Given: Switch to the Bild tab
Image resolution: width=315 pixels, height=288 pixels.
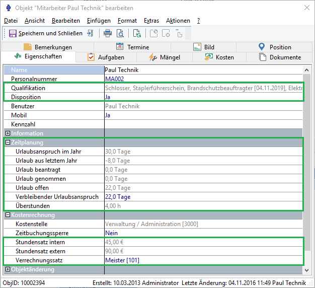Looking at the screenshot, I should coord(204,47).
